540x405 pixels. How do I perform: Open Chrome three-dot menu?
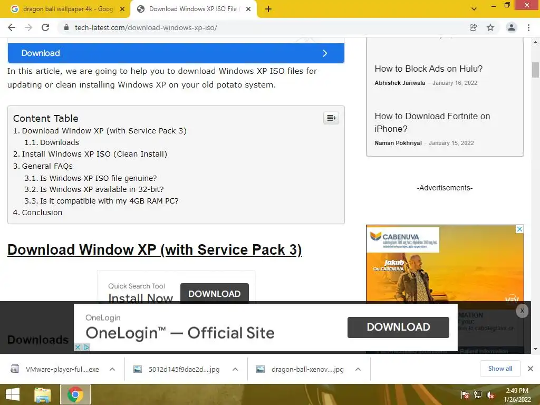[x=528, y=27]
